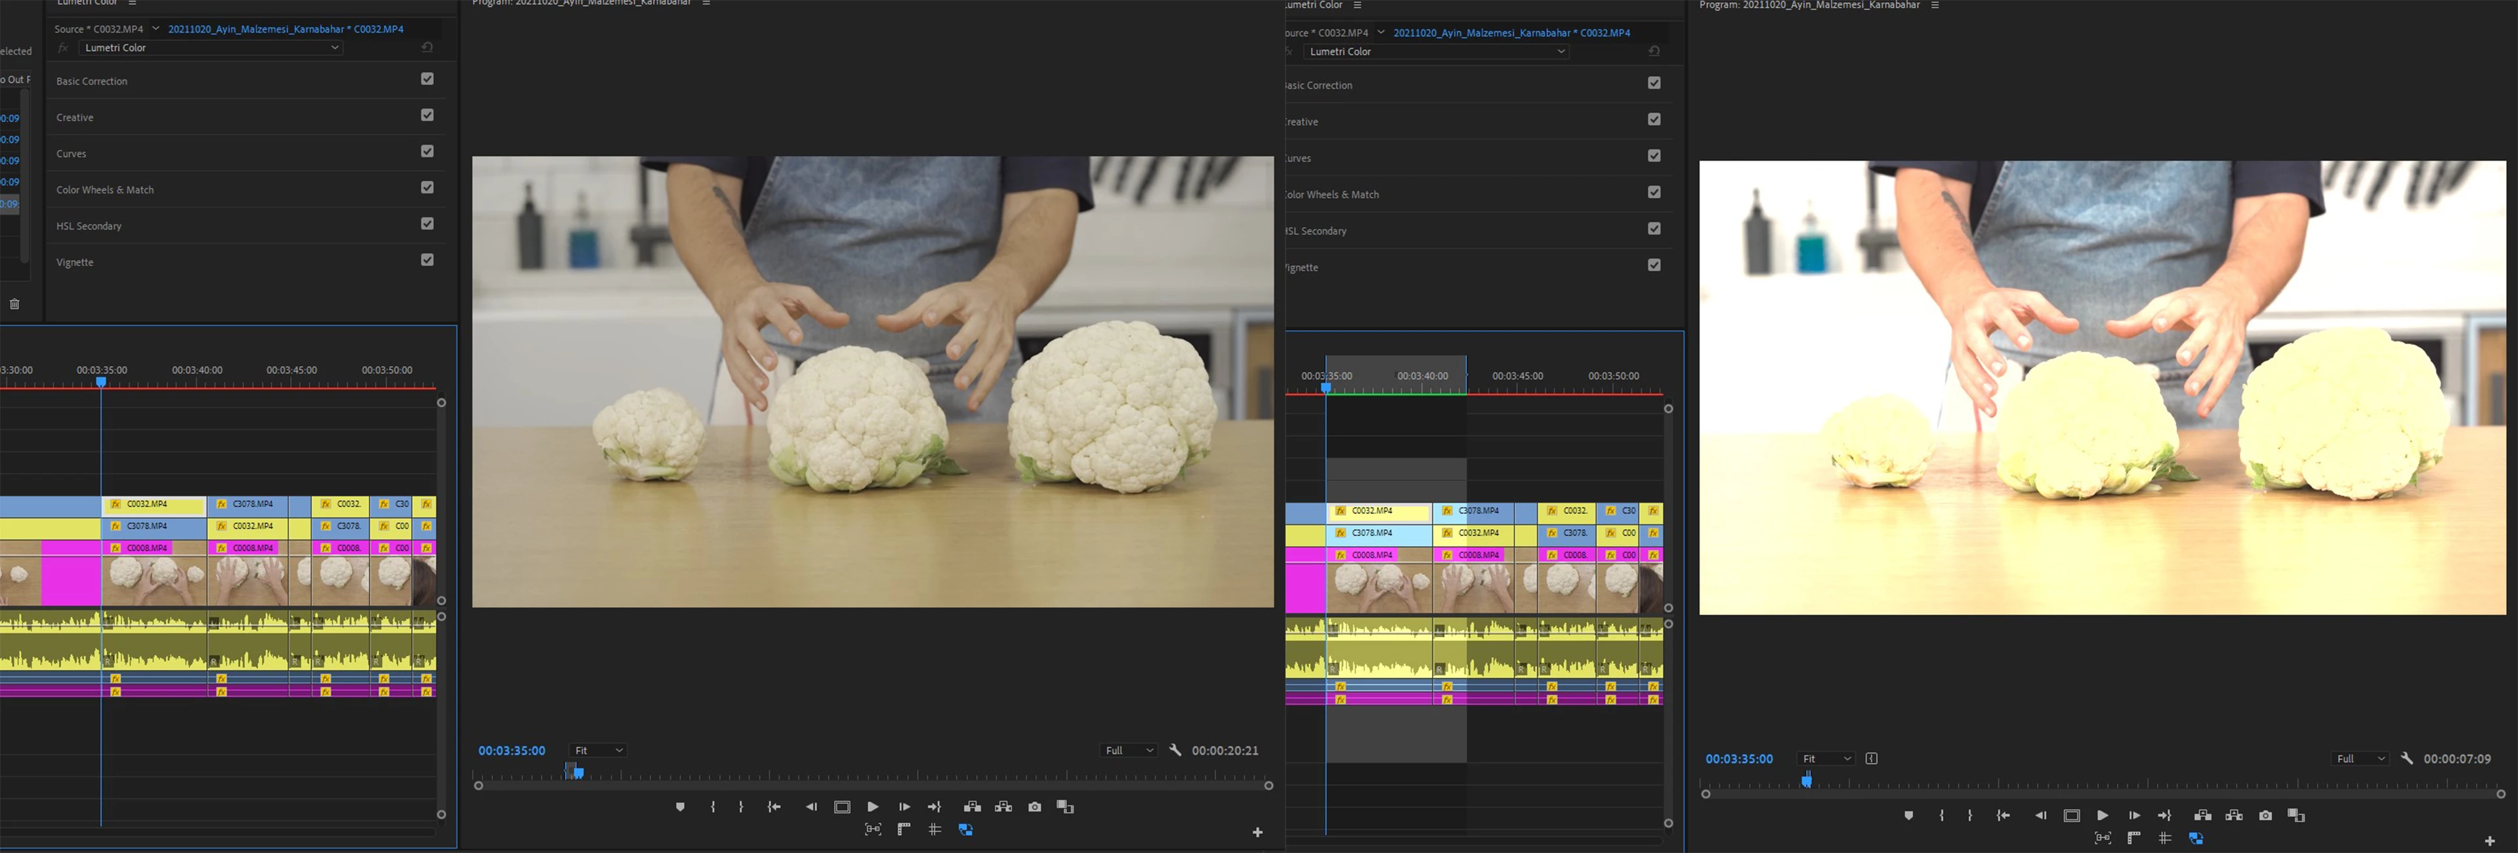
Task: Open the Lumetri Color effect dropdown beside the normal preview
Action: pos(211,48)
